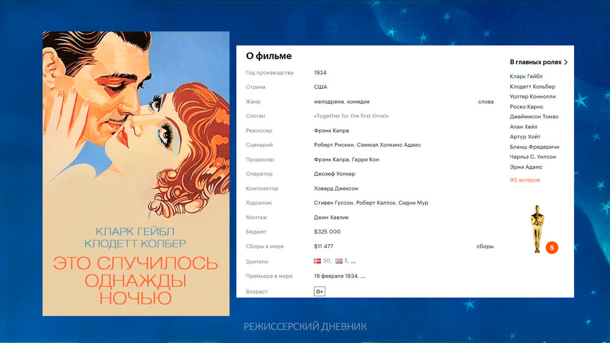Screen dimensions: 610x343
Task: Click the orange awards count badge 5
Action: point(552,248)
